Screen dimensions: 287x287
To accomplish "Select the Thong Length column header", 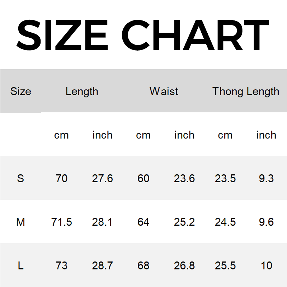I will point(246,91).
